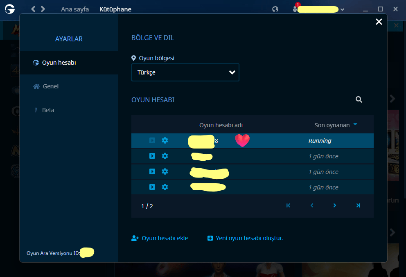Expand the Oyun bölgesi Türkçe dropdown

tap(185, 72)
